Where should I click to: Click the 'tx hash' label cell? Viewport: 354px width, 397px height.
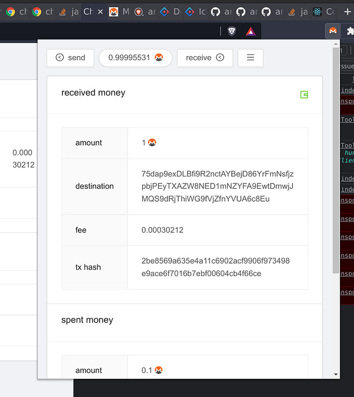[95, 267]
